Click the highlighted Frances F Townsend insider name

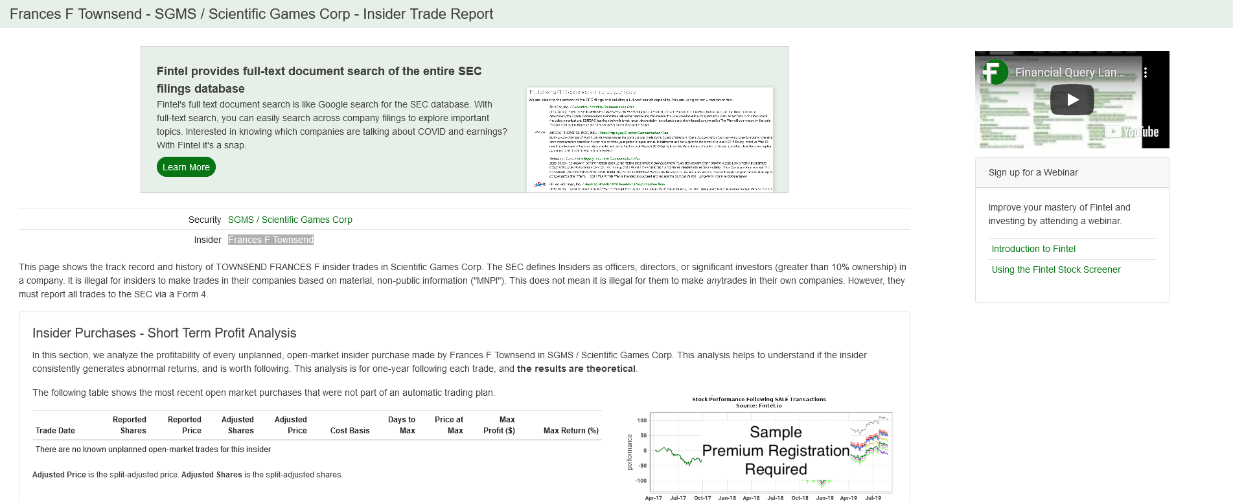tap(271, 240)
